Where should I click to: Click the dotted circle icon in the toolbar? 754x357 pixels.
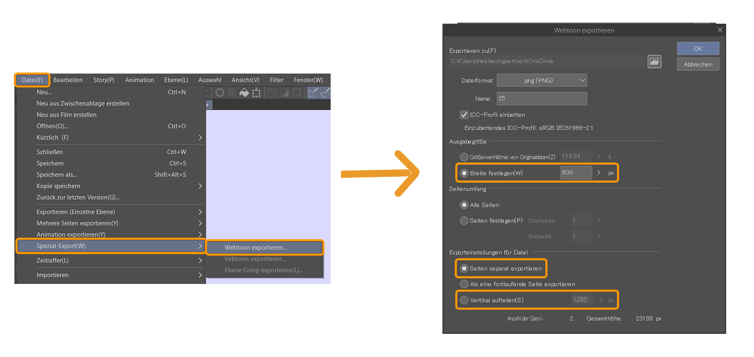220,93
